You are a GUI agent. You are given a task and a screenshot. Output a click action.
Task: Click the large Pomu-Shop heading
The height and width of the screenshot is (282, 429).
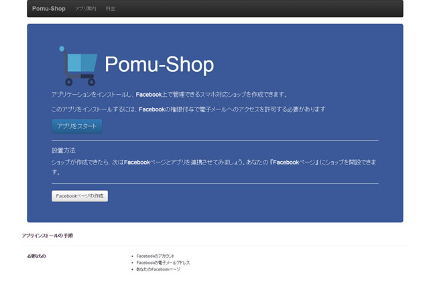pos(160,64)
